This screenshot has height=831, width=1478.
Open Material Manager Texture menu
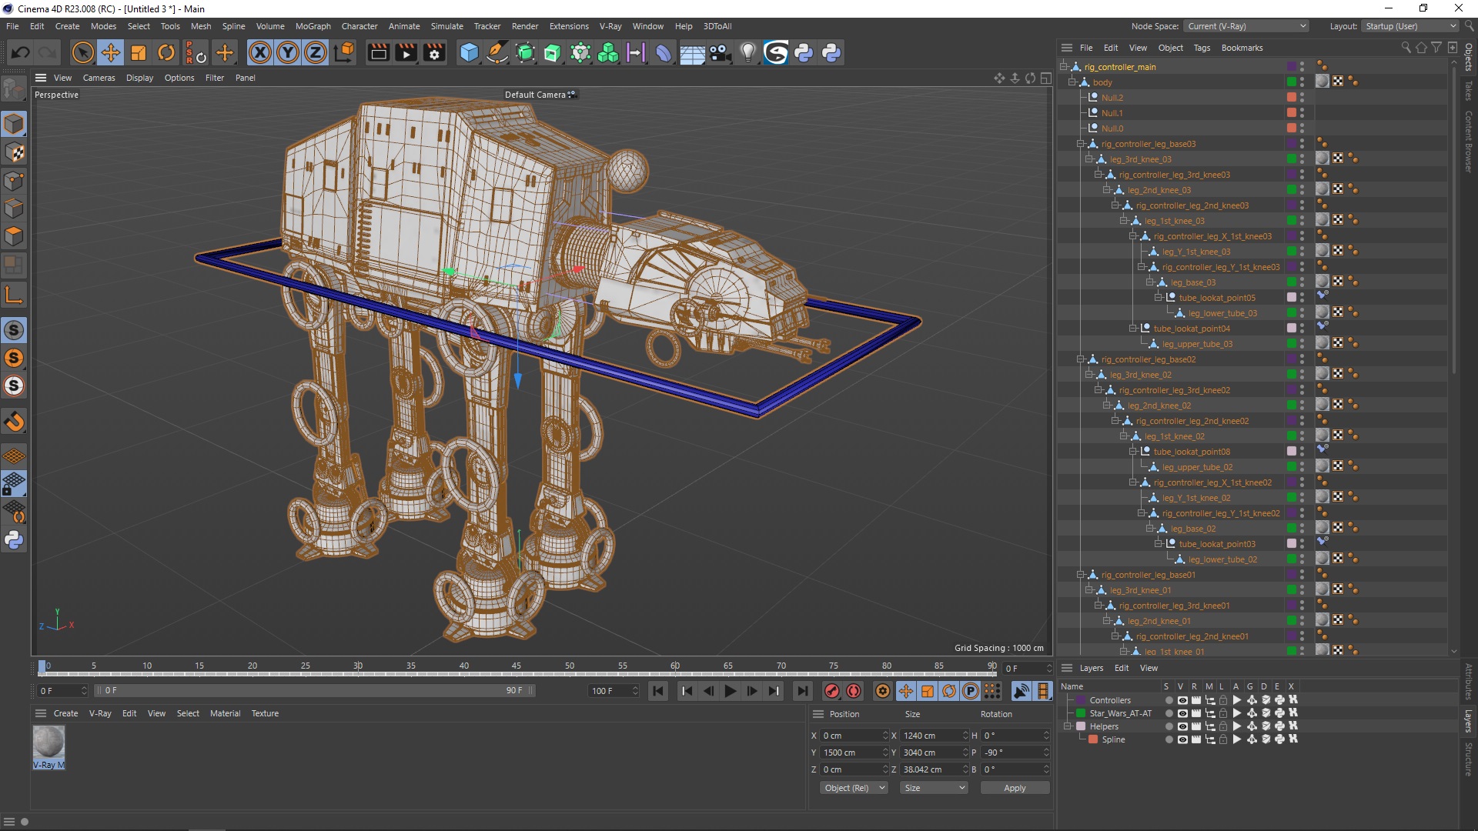(x=265, y=713)
